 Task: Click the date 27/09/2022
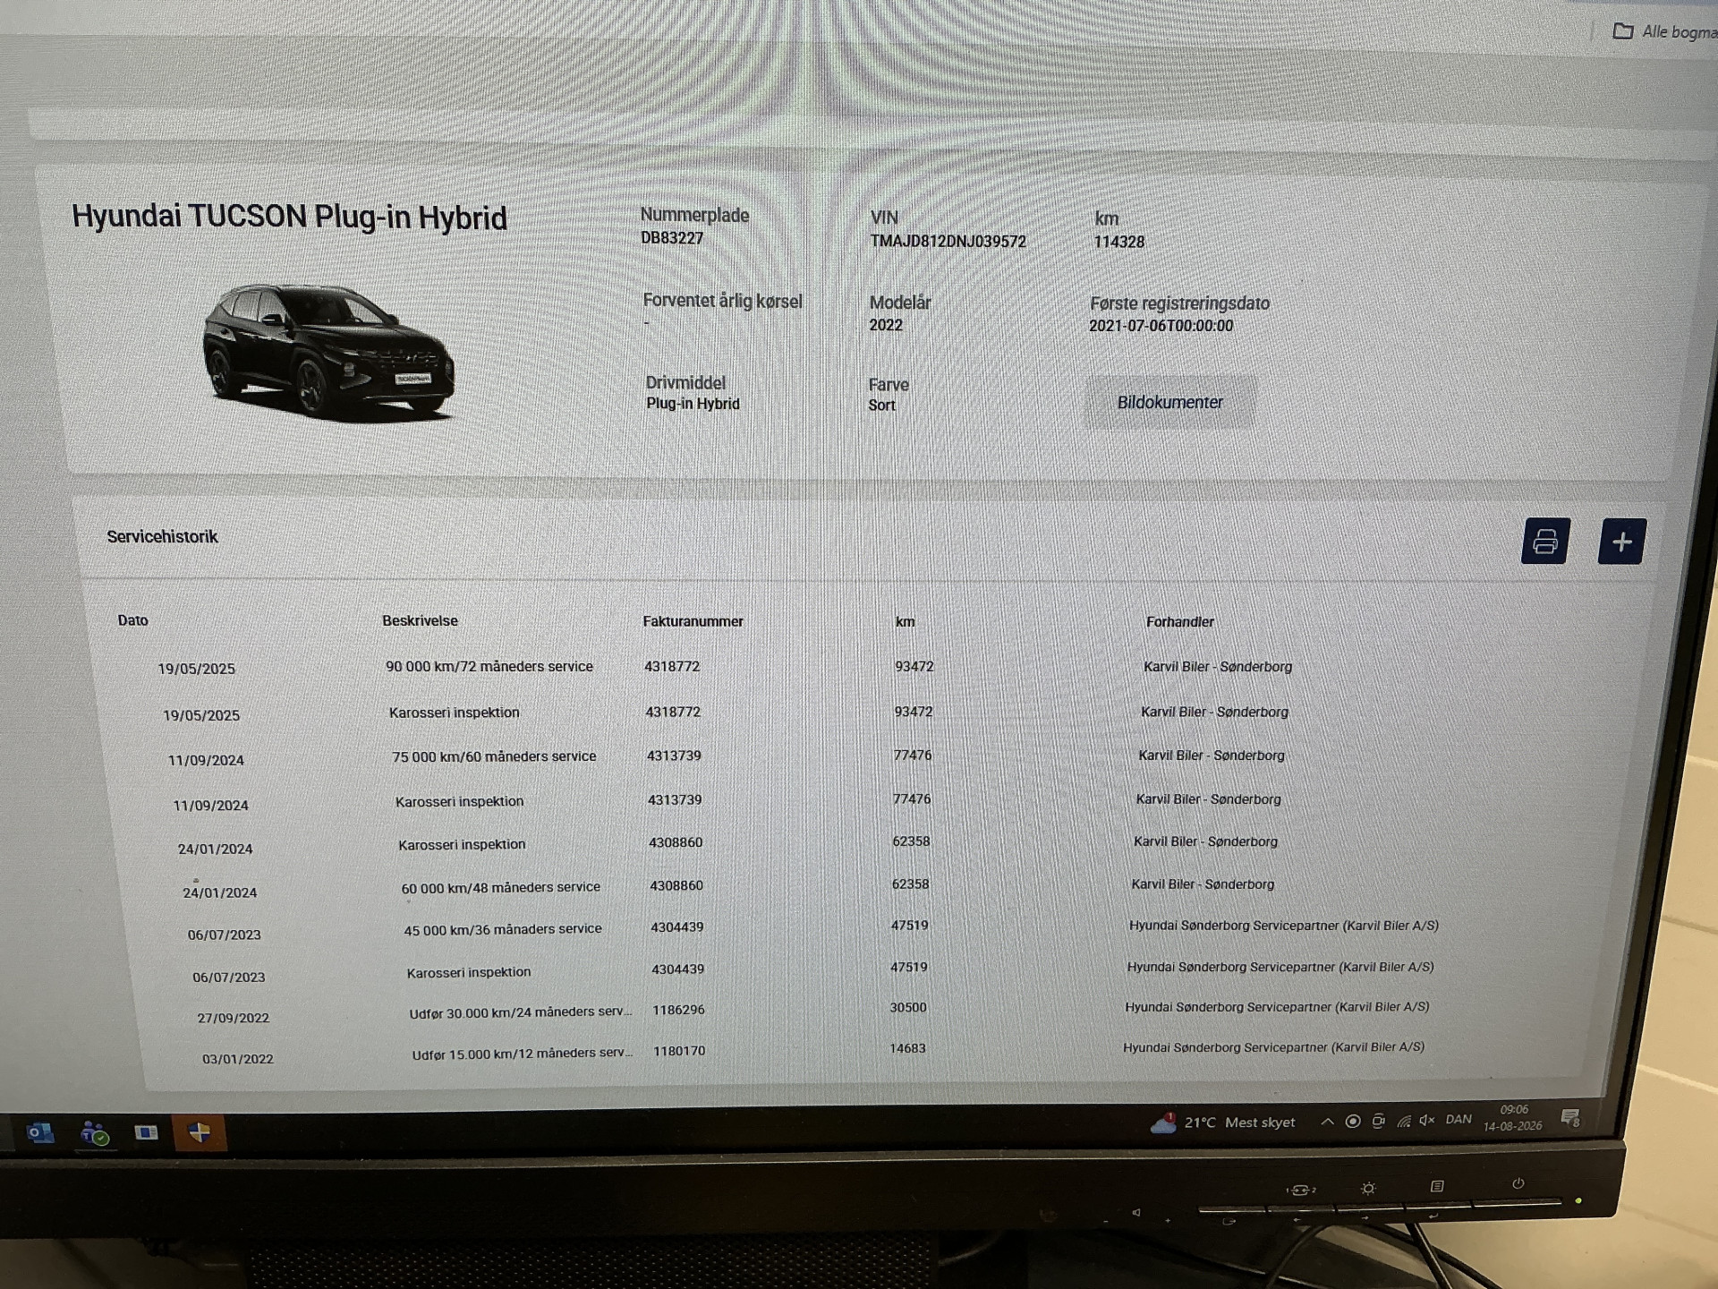234,1018
